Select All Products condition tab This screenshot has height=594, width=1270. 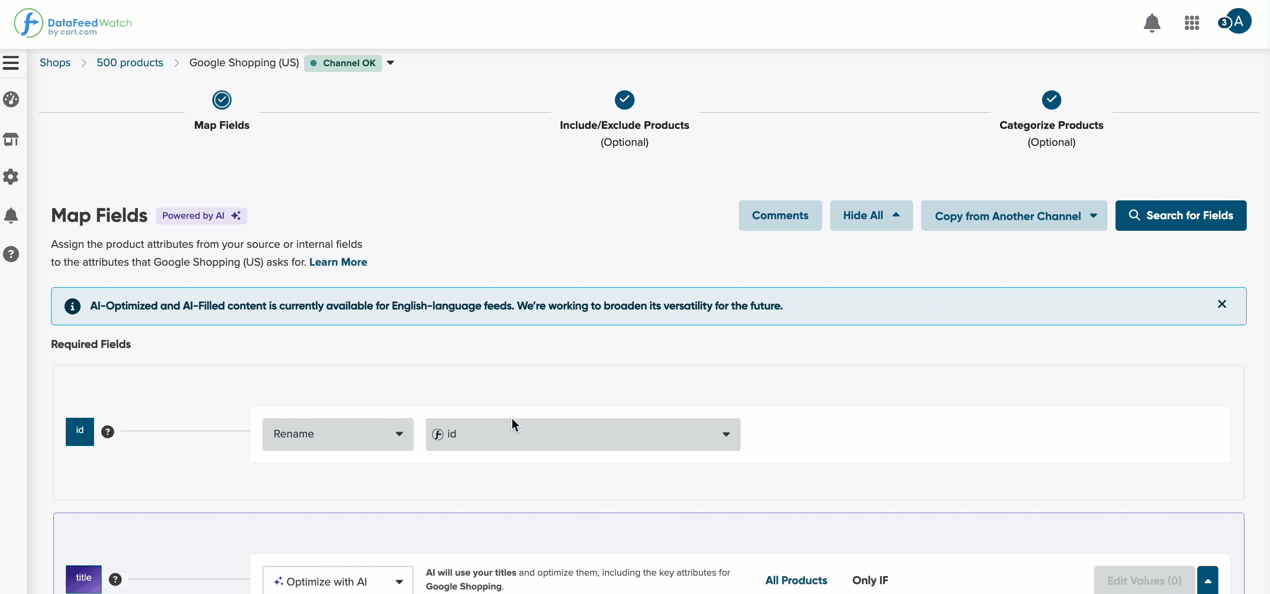tap(796, 580)
